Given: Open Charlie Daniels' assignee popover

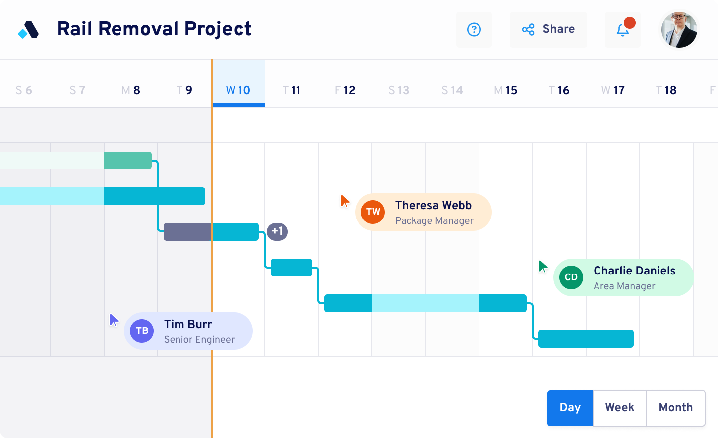Looking at the screenshot, I should (623, 277).
